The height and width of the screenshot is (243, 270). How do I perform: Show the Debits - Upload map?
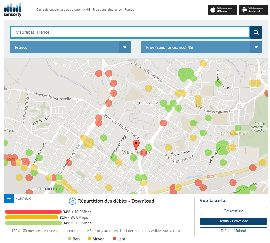pyautogui.click(x=233, y=231)
